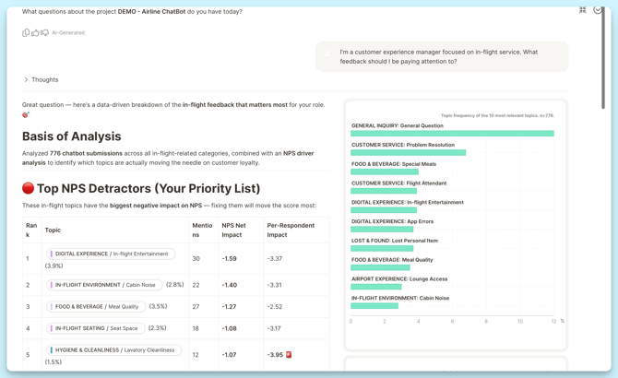The height and width of the screenshot is (378, 618).
Task: Click the Problem Resolution chart bar
Action: [408, 153]
